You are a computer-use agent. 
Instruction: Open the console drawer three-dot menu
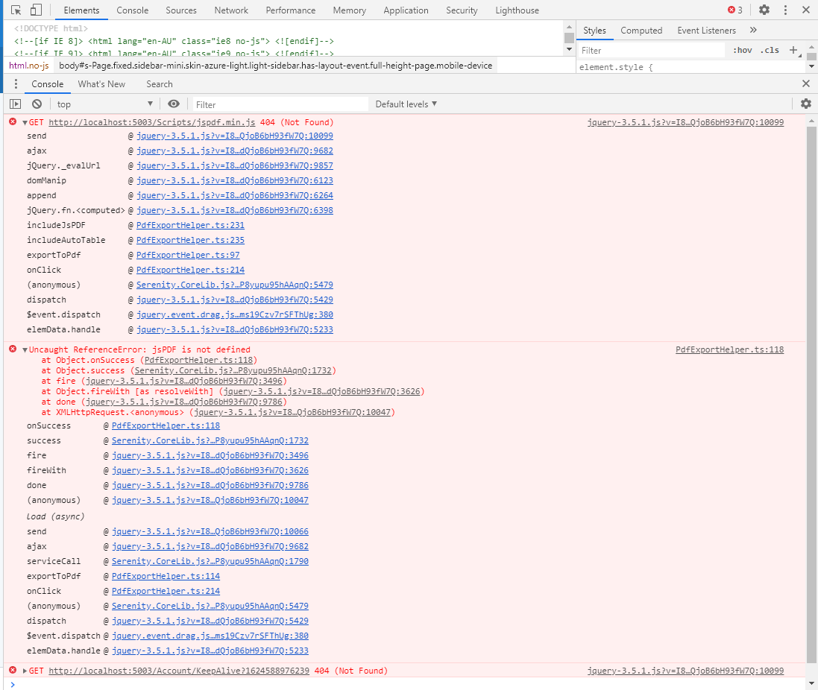pyautogui.click(x=16, y=84)
